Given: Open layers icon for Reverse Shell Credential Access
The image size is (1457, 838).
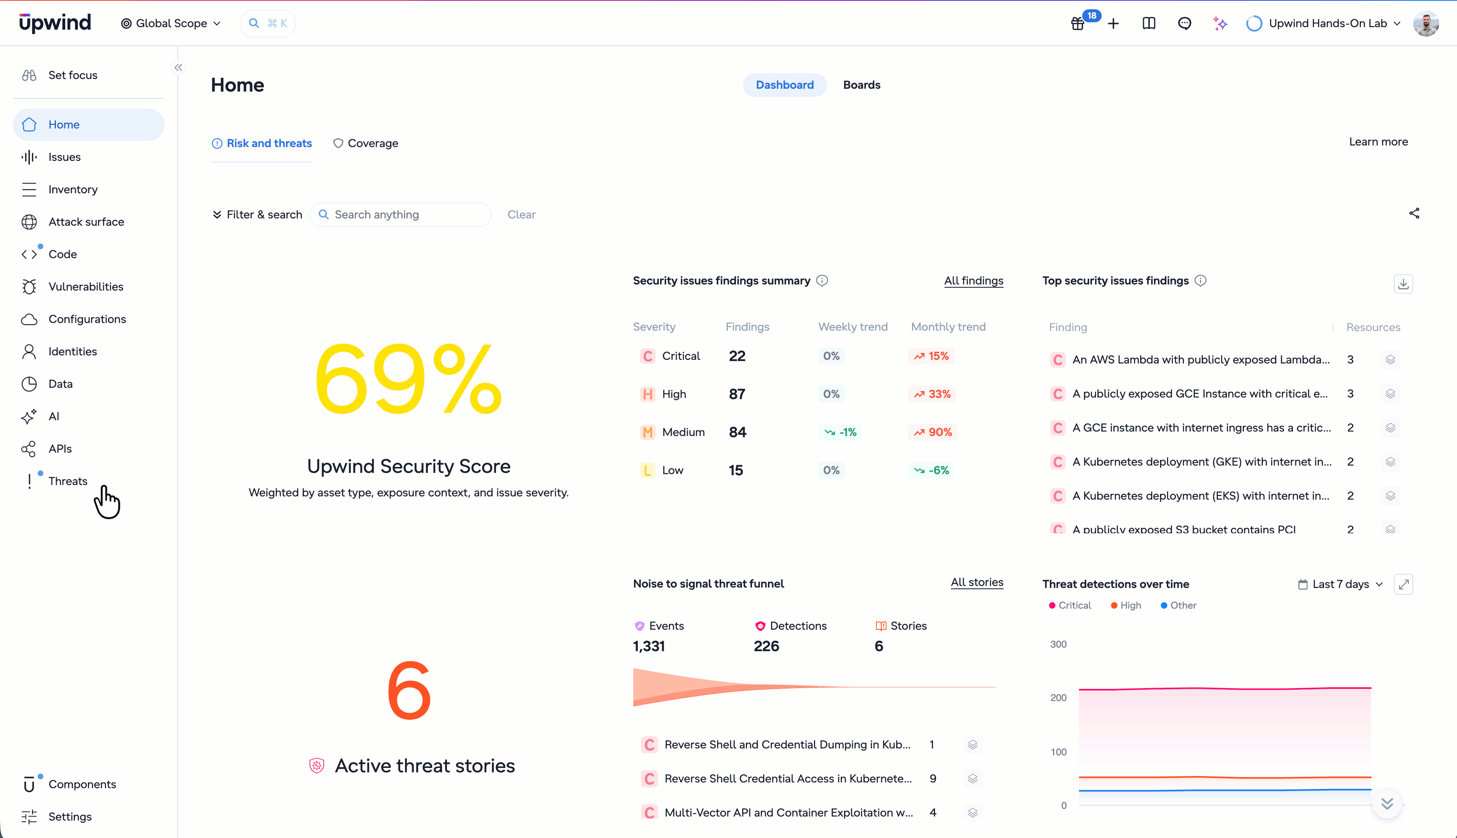Looking at the screenshot, I should (972, 779).
